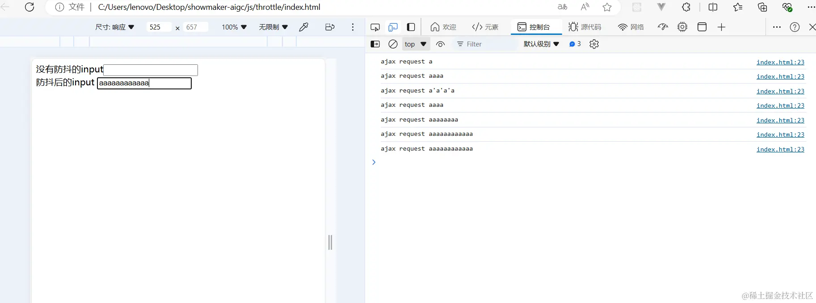The height and width of the screenshot is (303, 816).
Task: Open top context dropdown
Action: click(416, 44)
